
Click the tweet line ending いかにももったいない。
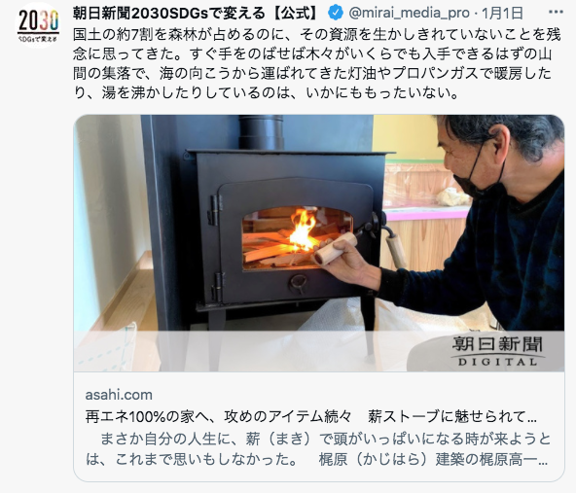pyautogui.click(x=267, y=92)
